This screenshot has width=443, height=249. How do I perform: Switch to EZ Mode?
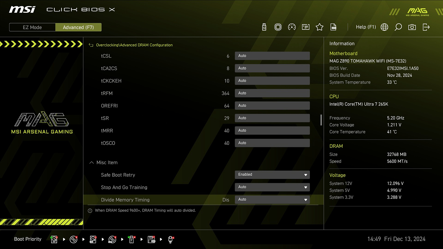(32, 27)
